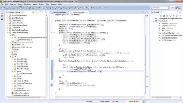Open the Navigate menu
The height and width of the screenshot is (103, 183).
(x=27, y=4)
